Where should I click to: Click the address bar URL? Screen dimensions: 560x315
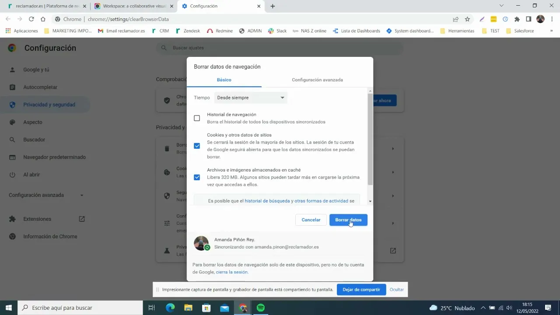(x=128, y=19)
